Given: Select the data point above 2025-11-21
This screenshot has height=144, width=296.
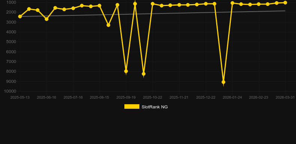Looking at the screenshot, I should (x=179, y=5).
